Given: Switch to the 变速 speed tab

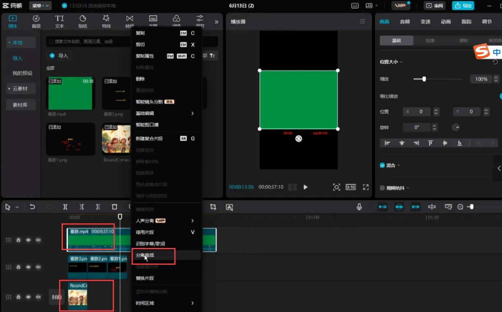Looking at the screenshot, I should (425, 21).
